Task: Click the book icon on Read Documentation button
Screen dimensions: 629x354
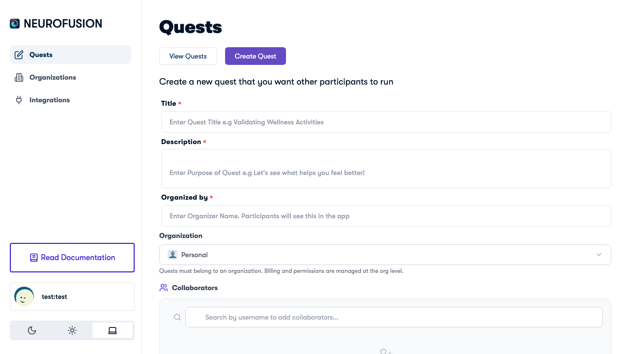Action: pyautogui.click(x=33, y=257)
